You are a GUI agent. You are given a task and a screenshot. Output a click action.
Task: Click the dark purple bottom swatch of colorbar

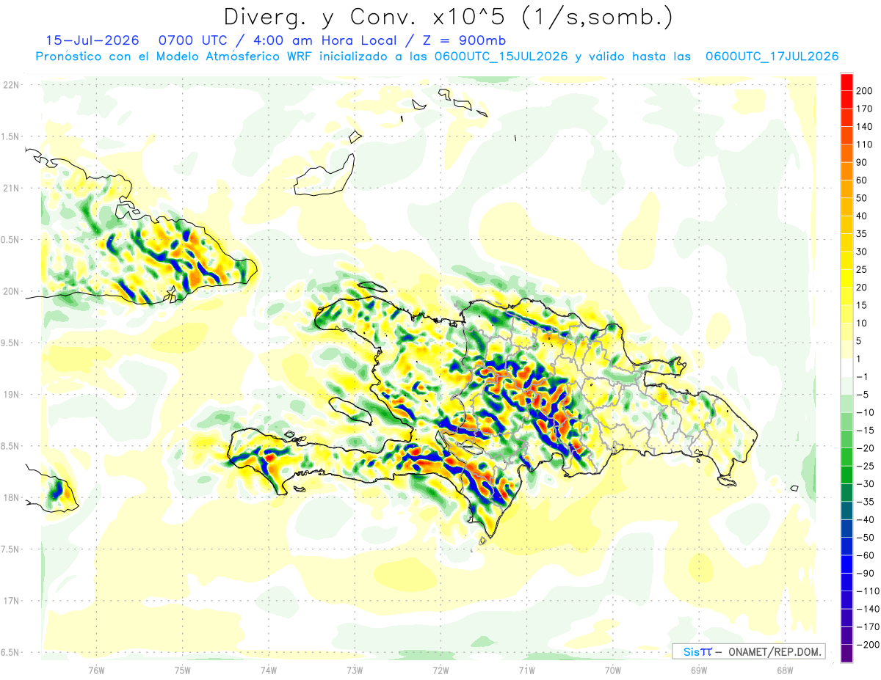[x=846, y=654]
